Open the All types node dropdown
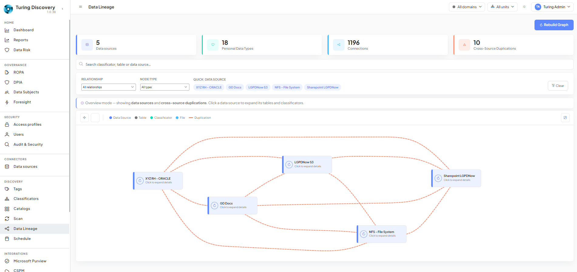This screenshot has width=577, height=272. tap(165, 87)
